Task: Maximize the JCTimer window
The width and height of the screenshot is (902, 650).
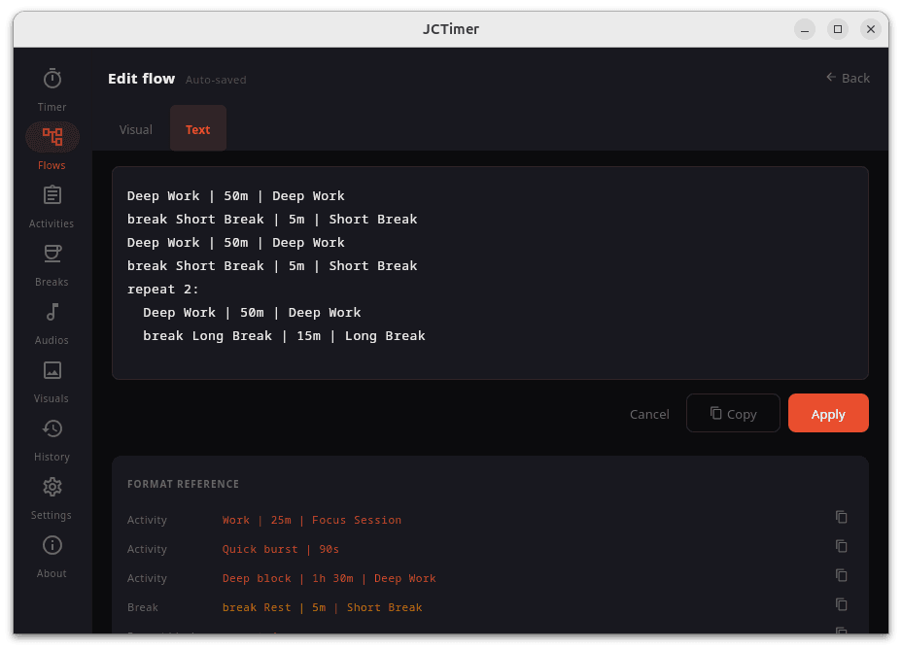Action: [x=838, y=29]
